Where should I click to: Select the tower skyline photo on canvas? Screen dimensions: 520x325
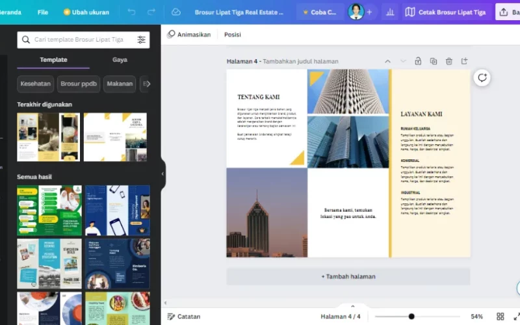(267, 213)
